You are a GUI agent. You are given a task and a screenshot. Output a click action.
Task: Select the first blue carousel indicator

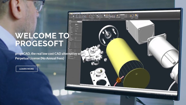pos(80,102)
